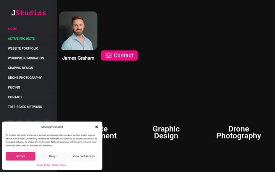Select Contact in the sidebar menu
Image resolution: width=275 pixels, height=172 pixels.
click(x=15, y=97)
